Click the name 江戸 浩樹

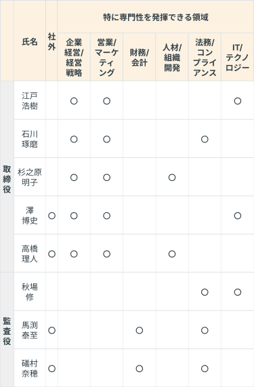30,101
